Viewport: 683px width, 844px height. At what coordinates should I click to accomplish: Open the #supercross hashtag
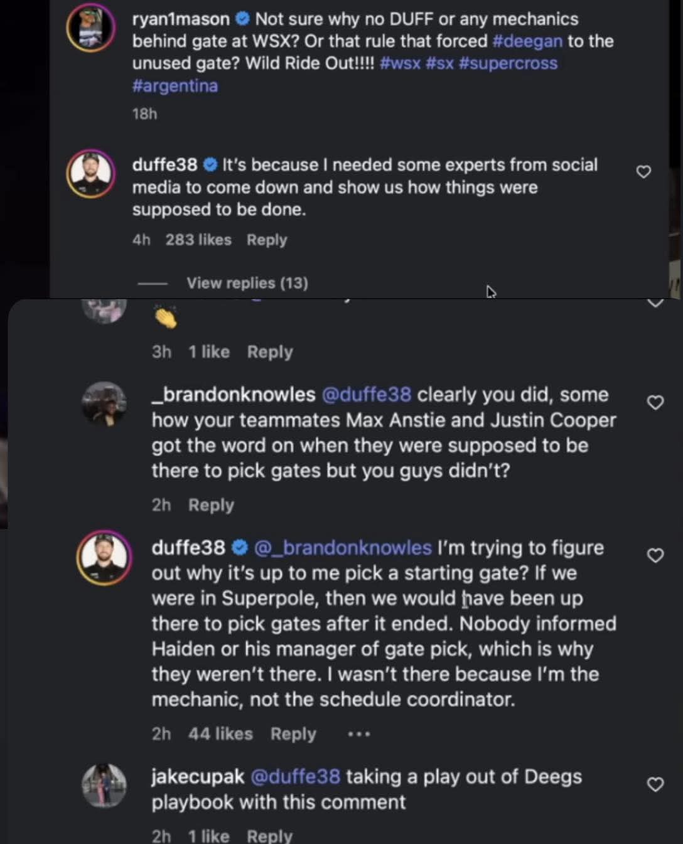[508, 63]
